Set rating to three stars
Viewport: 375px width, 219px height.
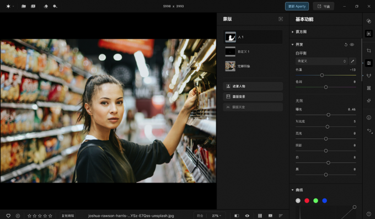[40, 216]
